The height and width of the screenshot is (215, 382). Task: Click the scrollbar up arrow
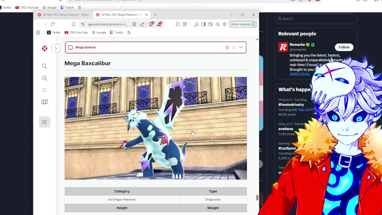click(x=257, y=39)
